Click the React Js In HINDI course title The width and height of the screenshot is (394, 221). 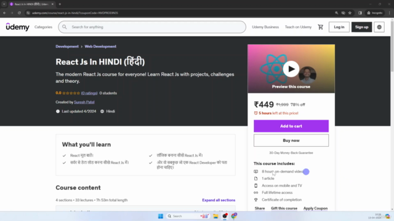[x=100, y=61]
